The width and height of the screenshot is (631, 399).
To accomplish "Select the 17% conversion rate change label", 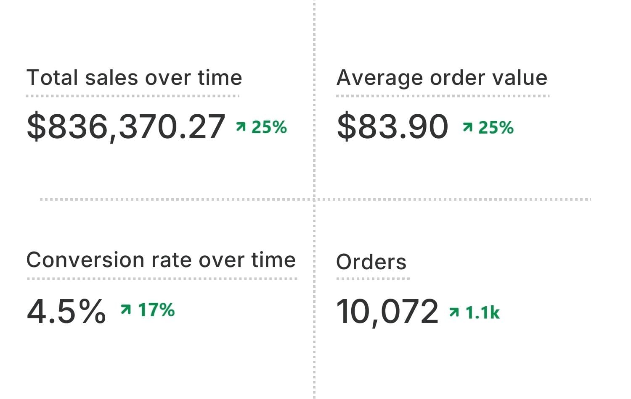I will click(156, 310).
